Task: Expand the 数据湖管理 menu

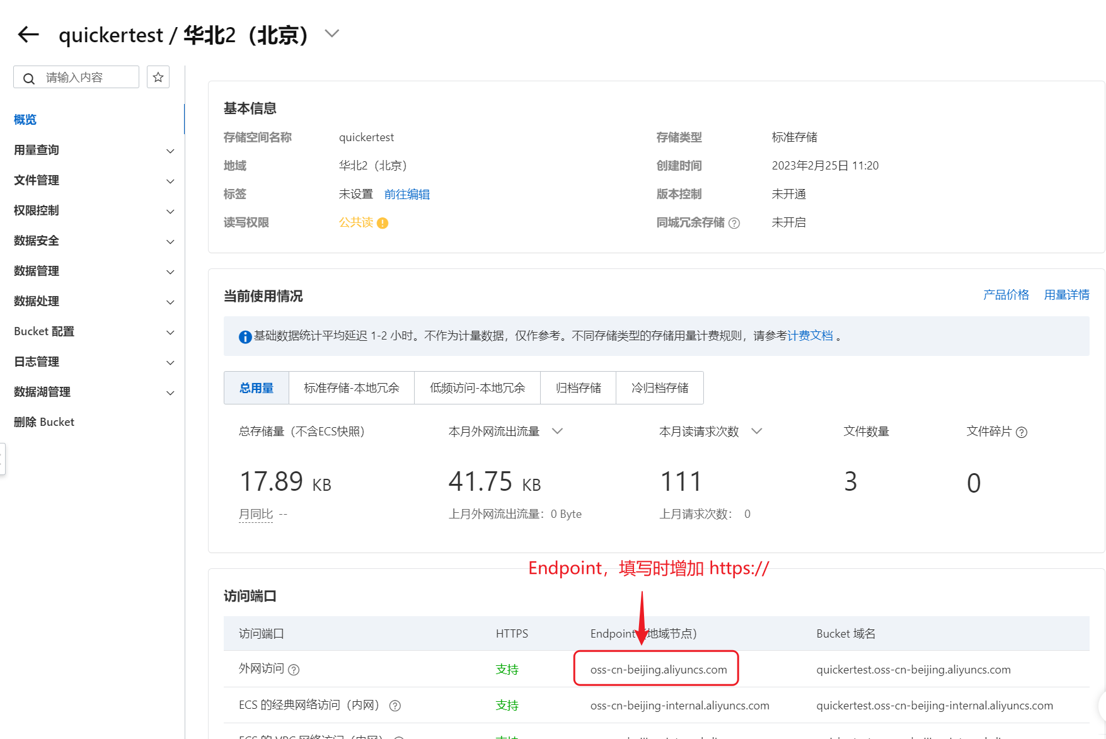Action: tap(93, 392)
